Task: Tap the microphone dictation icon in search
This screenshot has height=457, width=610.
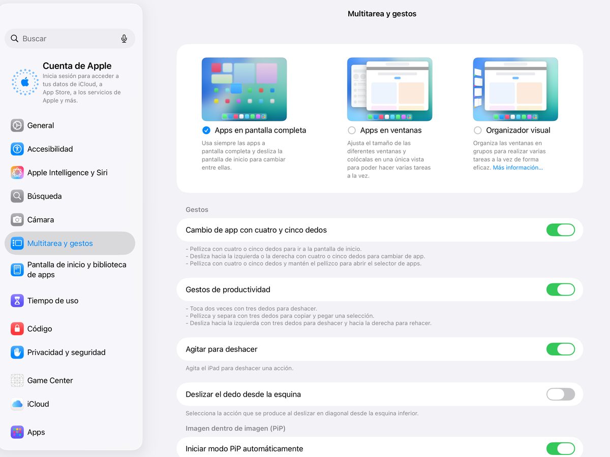Action: point(124,39)
